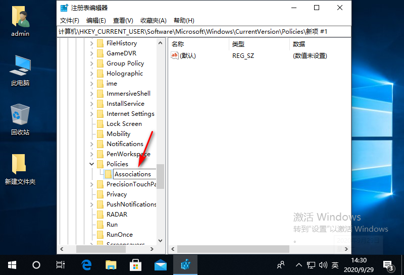Expand the Holographic key
Viewport: 404px width, 275px height.
(x=92, y=74)
